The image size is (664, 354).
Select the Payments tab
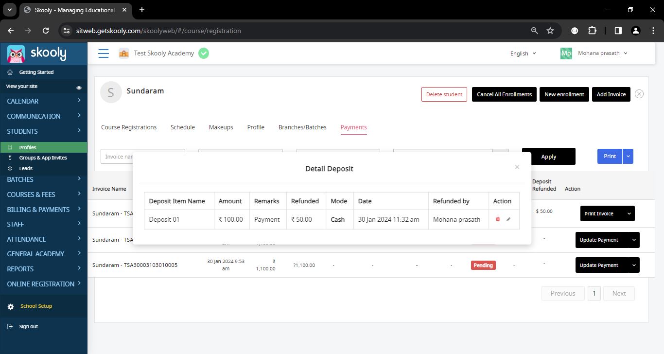point(353,127)
